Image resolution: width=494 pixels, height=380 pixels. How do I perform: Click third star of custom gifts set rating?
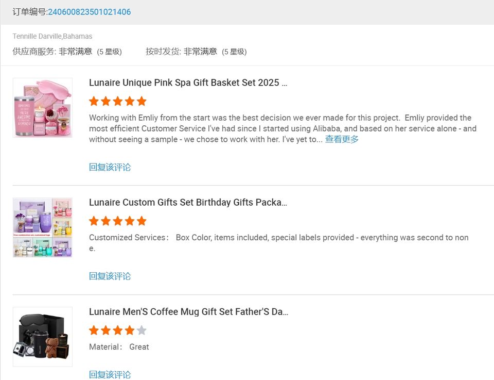coord(118,221)
